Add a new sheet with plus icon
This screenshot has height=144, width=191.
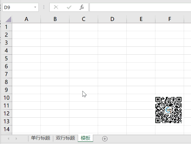[x=105, y=139]
